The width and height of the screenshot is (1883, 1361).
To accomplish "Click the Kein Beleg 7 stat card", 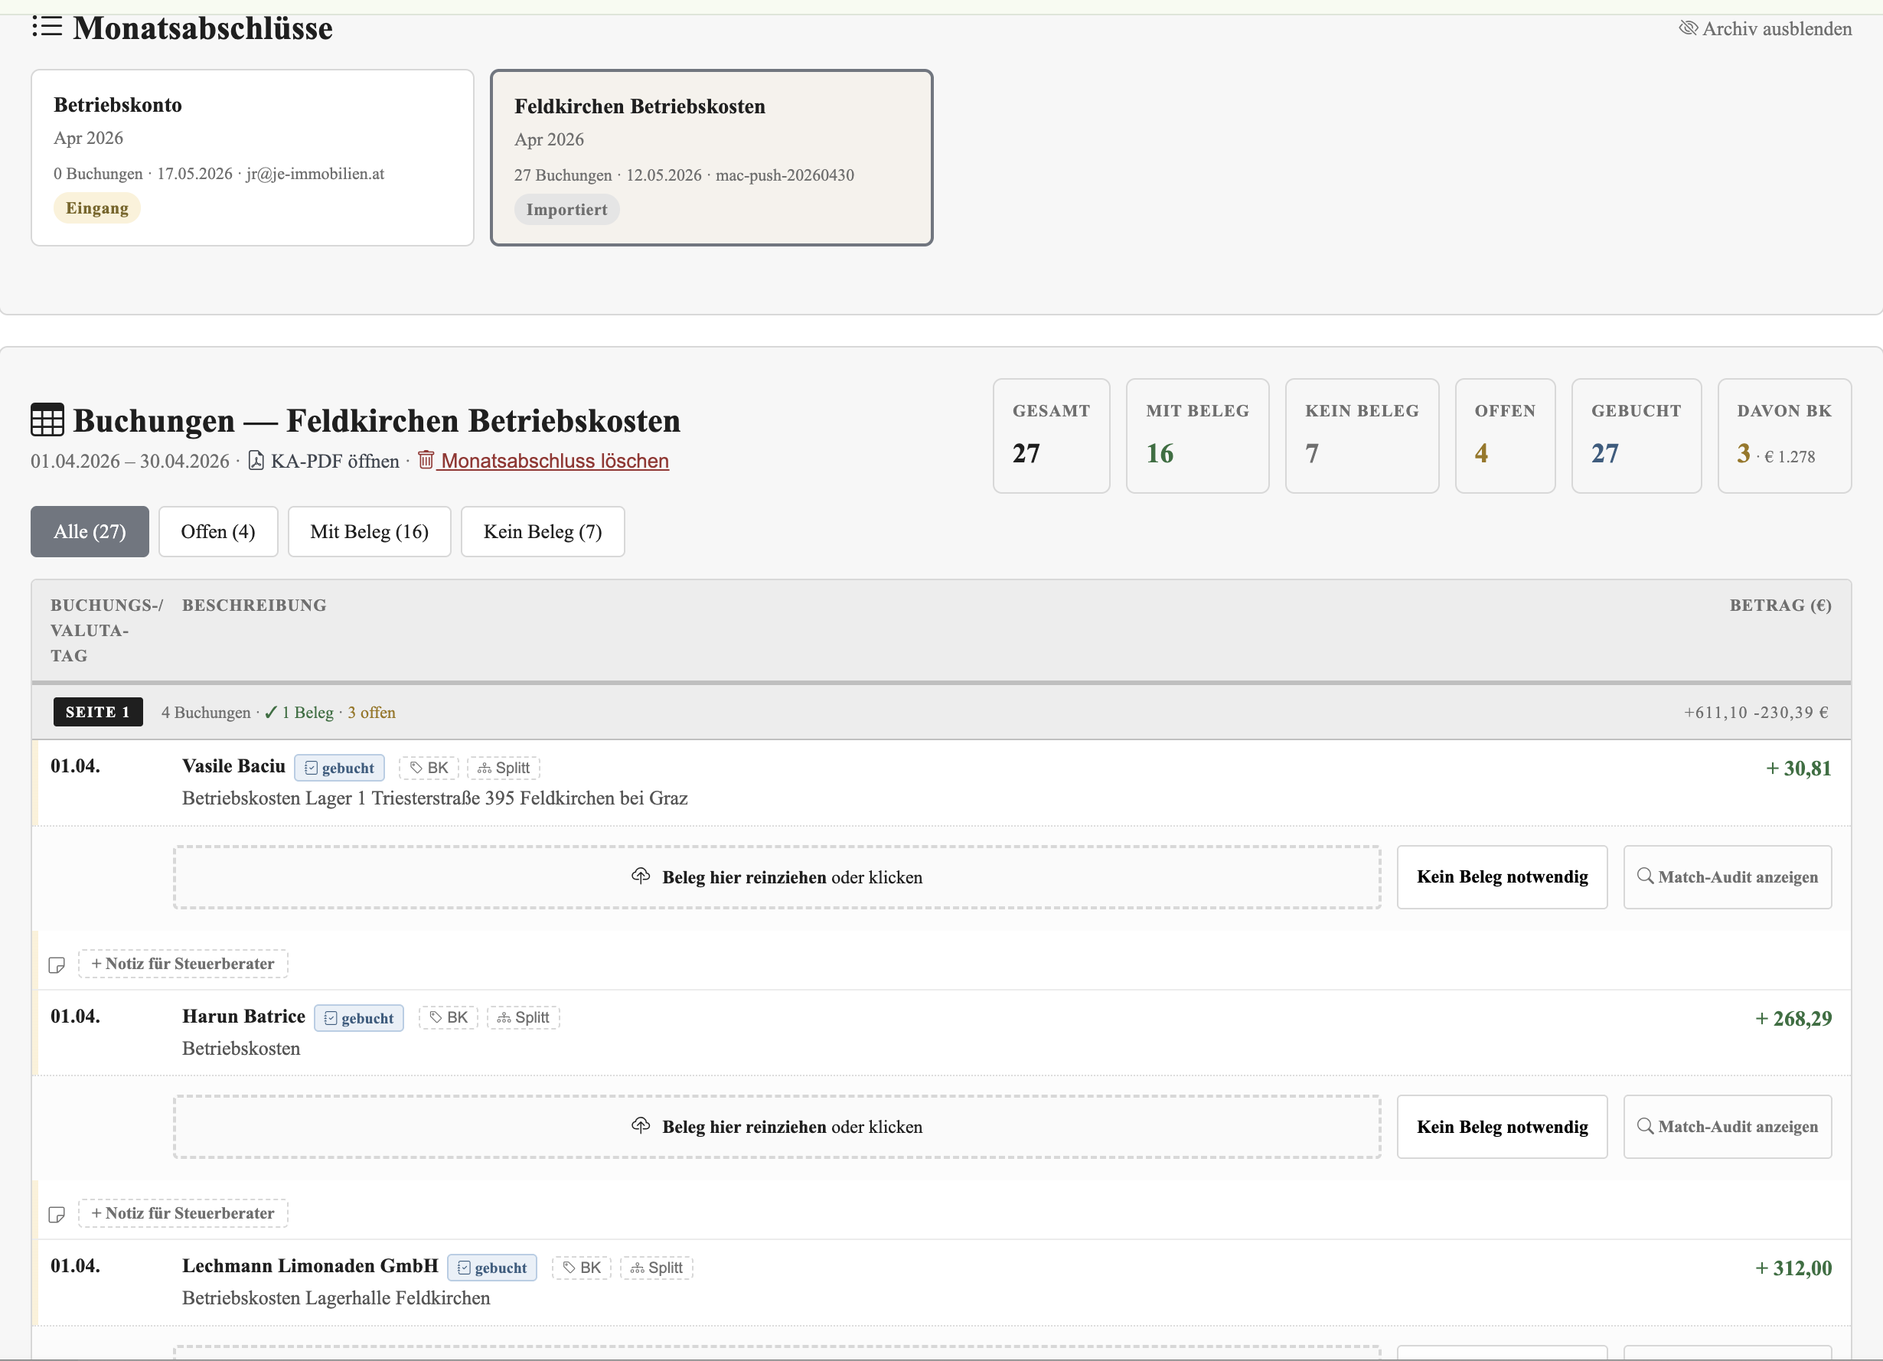I will click(1362, 436).
